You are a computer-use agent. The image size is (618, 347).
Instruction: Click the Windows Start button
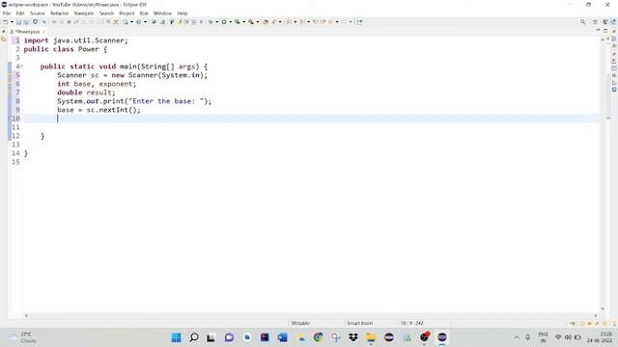point(176,337)
